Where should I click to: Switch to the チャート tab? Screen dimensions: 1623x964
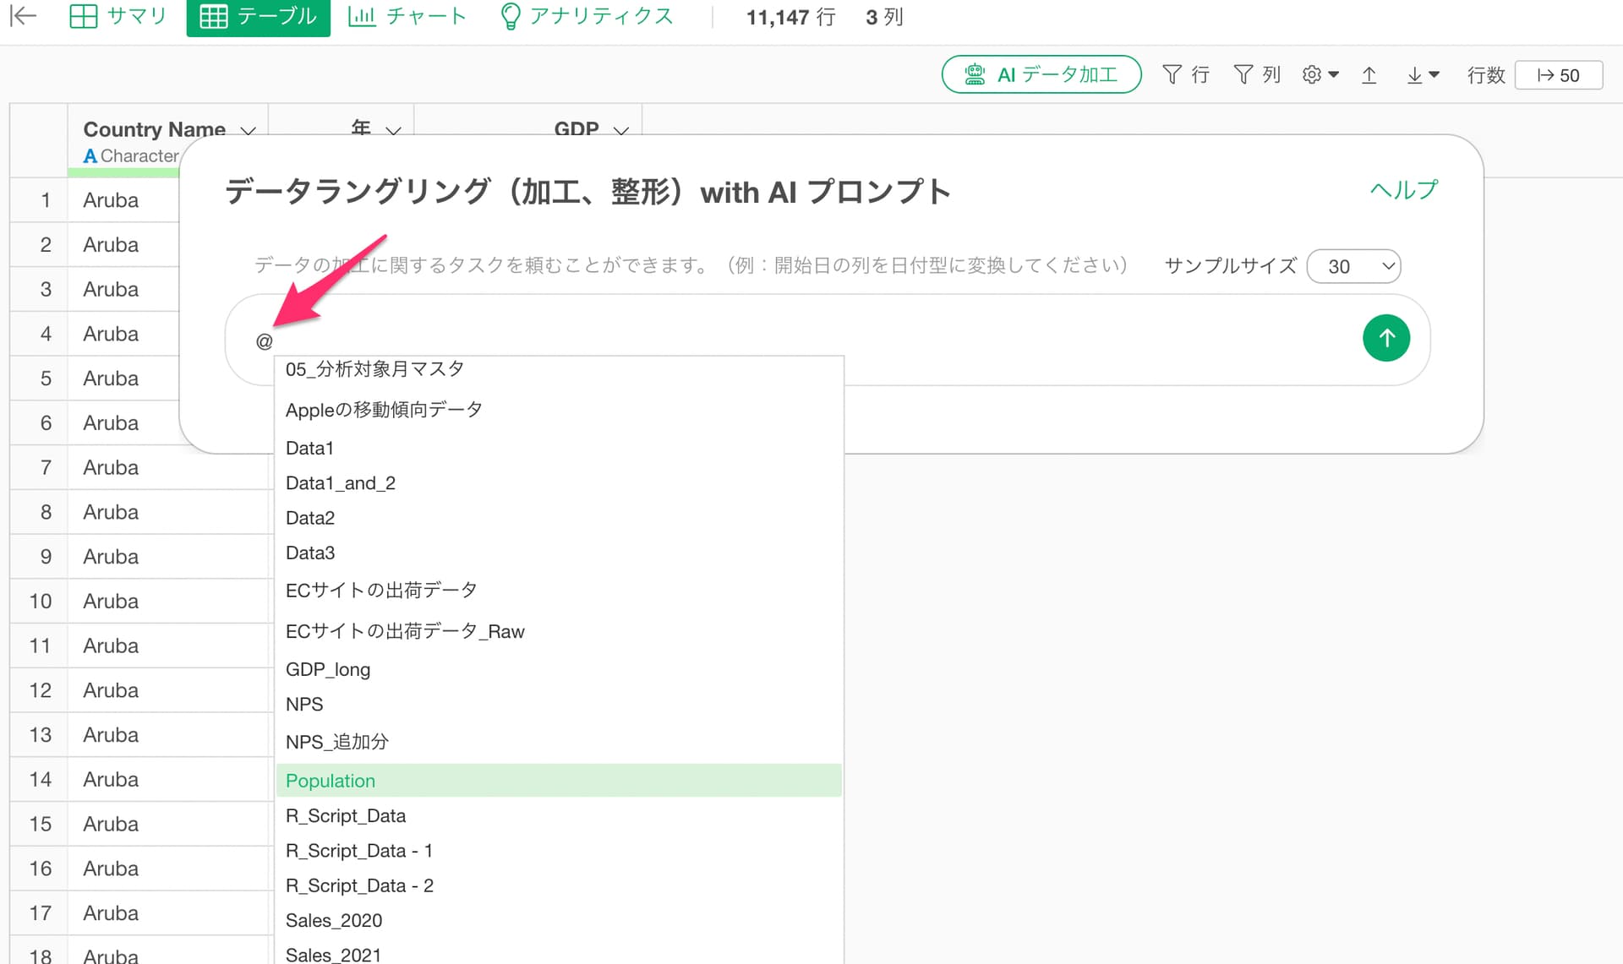click(407, 17)
